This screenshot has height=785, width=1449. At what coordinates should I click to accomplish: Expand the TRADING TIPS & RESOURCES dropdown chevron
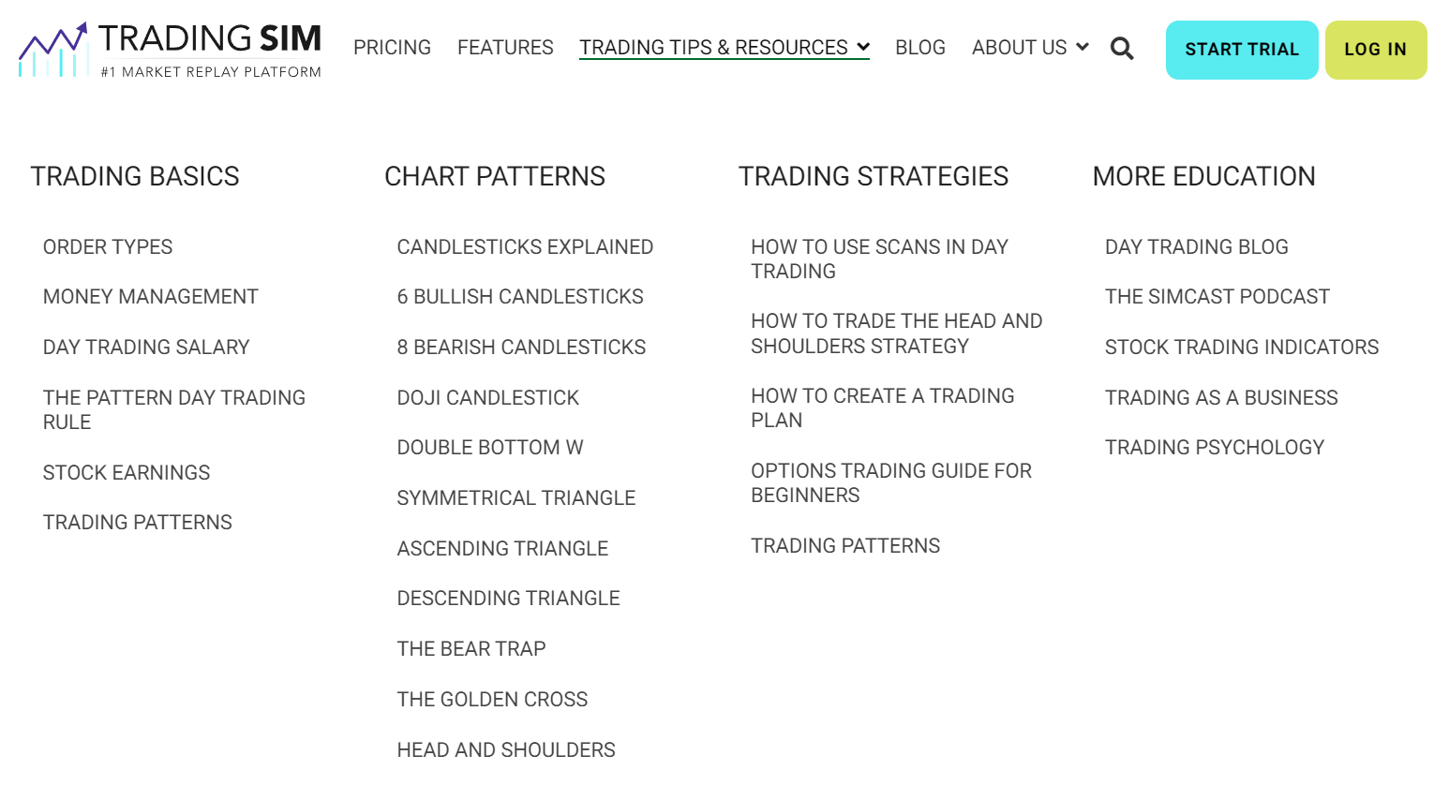(x=863, y=47)
